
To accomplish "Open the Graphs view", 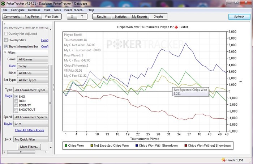I will coord(158,17).
